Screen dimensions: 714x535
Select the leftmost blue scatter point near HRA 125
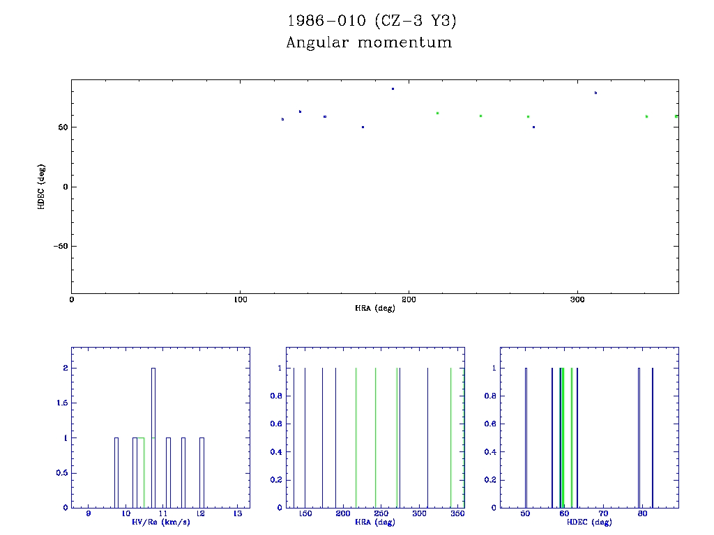click(283, 119)
